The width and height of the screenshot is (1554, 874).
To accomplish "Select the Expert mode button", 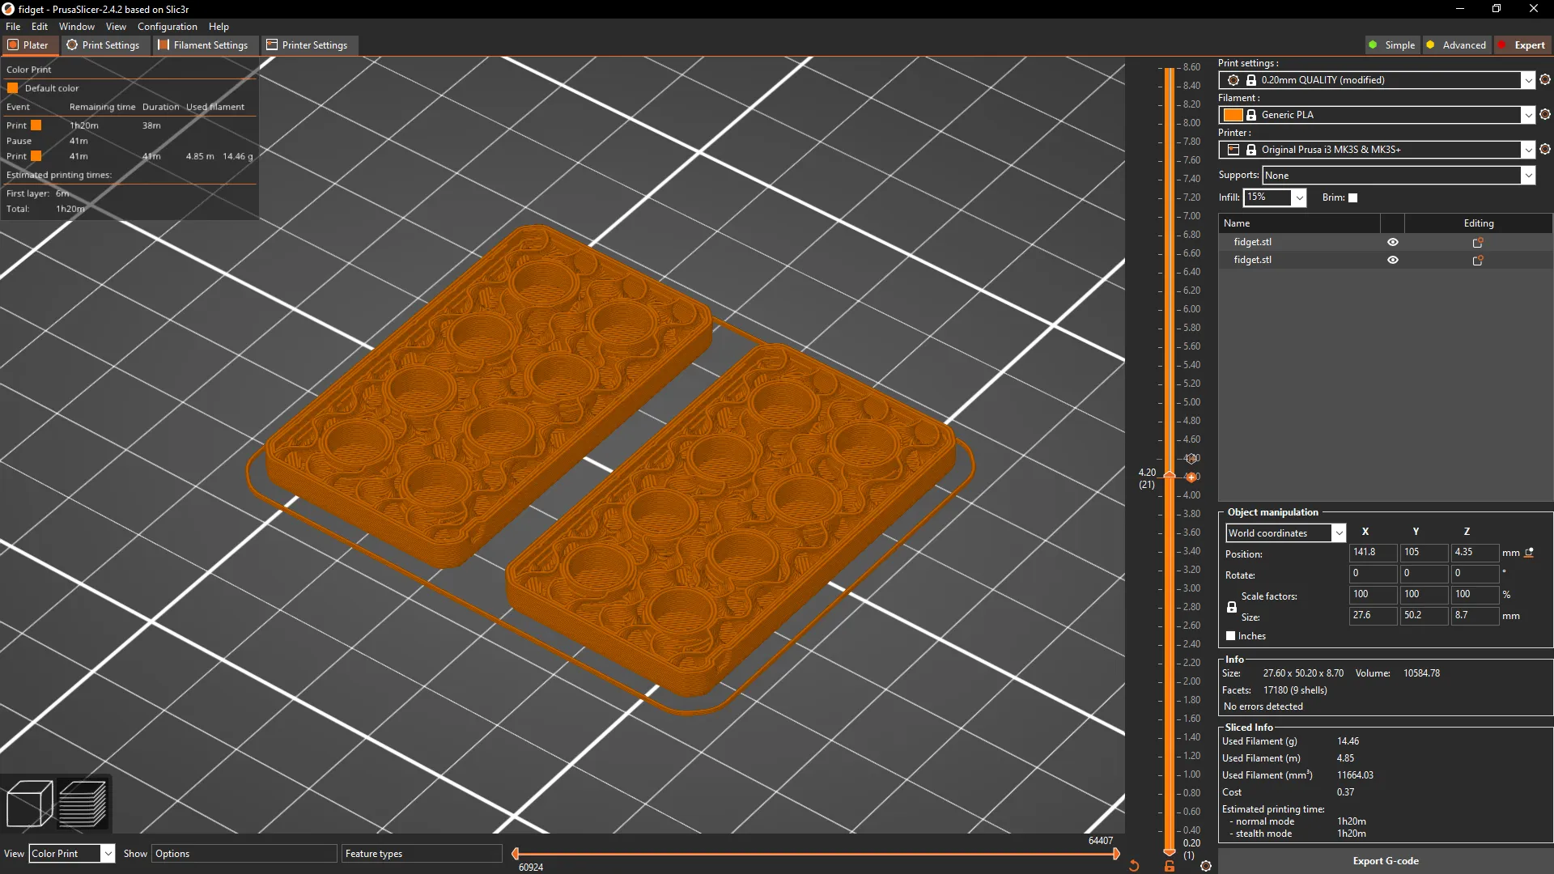I will click(x=1522, y=45).
